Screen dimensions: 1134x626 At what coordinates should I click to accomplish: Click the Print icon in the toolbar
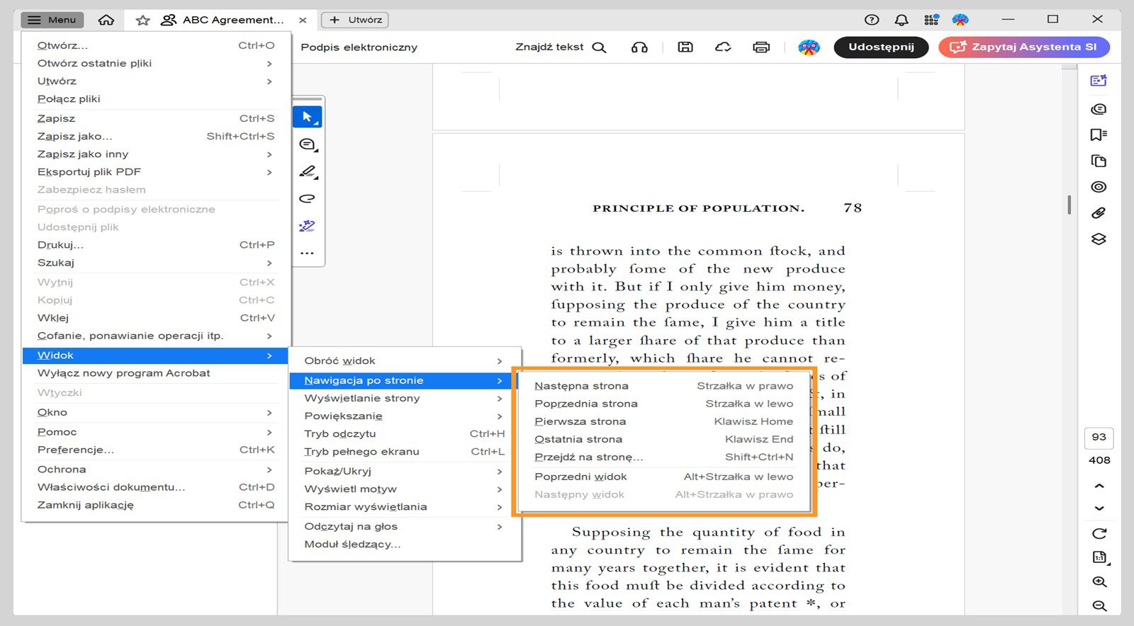(x=761, y=47)
